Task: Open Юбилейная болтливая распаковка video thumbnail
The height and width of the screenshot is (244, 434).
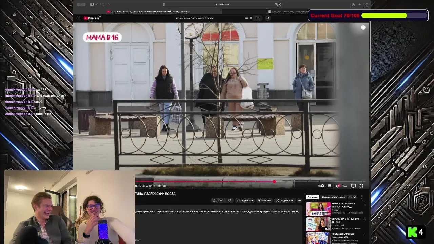Action: [x=318, y=238]
